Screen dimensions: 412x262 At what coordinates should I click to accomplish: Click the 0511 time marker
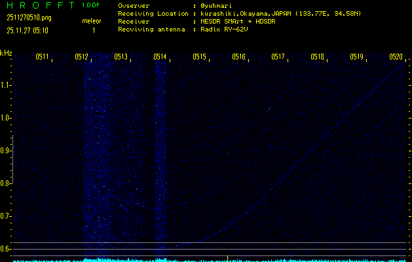tap(42, 56)
